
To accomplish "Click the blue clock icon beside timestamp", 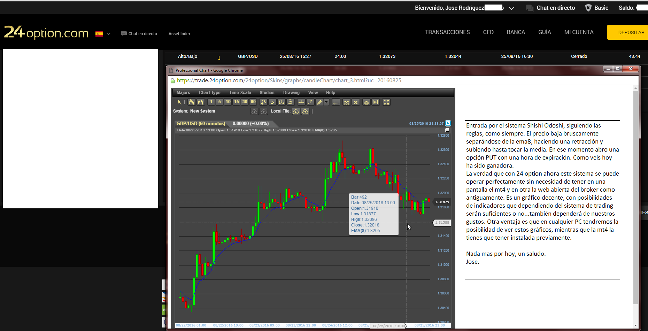I will tap(448, 123).
